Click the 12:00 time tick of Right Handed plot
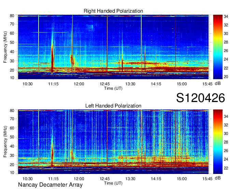The image size is (232, 189). pos(79,84)
